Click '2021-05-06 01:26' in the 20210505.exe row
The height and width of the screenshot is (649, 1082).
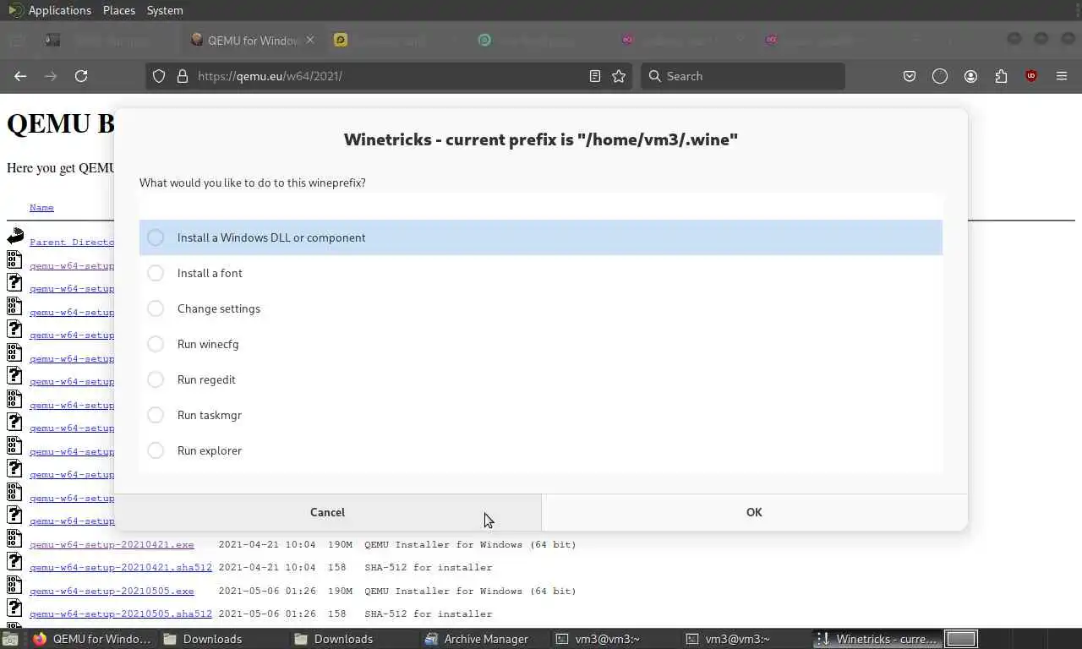[267, 591]
